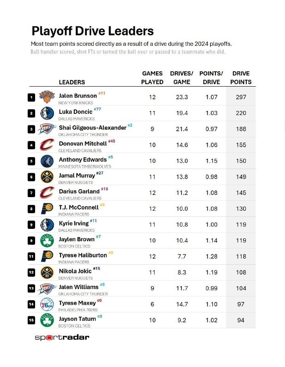The height and width of the screenshot is (367, 285).
Task: Click the Mavericks logo next to Luka Doncic
Action: pyautogui.click(x=47, y=113)
